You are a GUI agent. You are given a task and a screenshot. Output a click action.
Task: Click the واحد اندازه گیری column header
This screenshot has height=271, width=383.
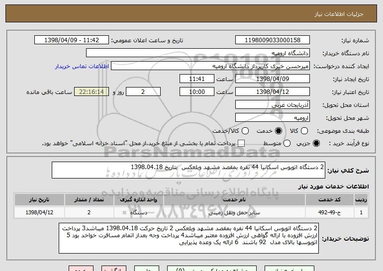click(x=138, y=200)
